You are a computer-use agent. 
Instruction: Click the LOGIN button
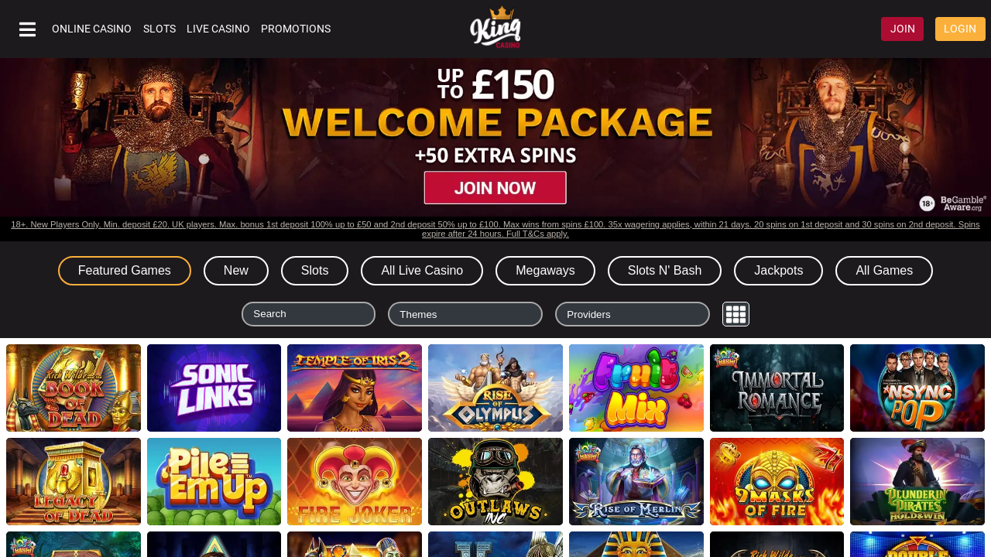click(960, 29)
